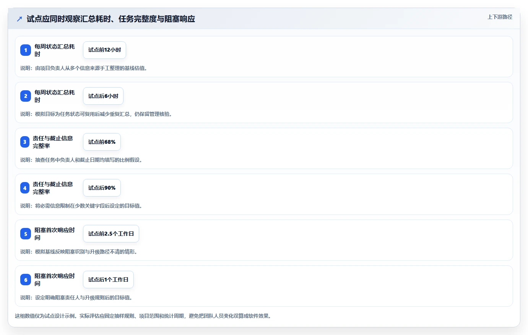Viewport: 528px width, 335px height.
Task: Select 责任与截止信息完整率 label in card 4
Action: tap(53, 188)
